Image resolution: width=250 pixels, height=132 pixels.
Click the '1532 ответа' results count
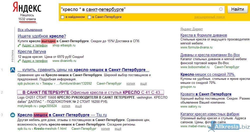coord(27,19)
